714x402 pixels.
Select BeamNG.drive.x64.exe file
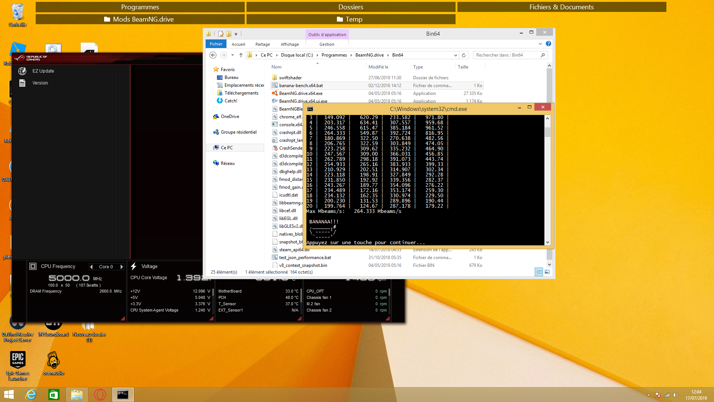300,93
